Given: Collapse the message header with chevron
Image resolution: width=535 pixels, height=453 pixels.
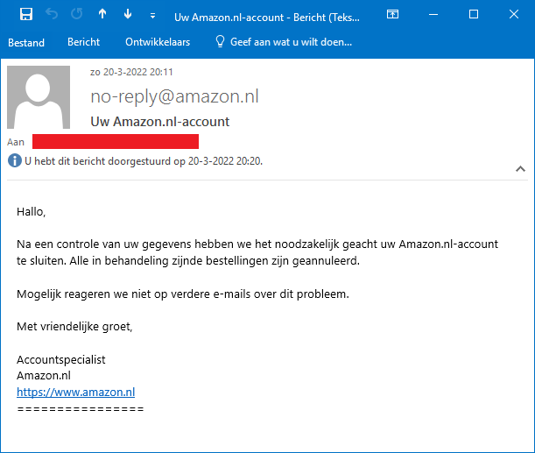Looking at the screenshot, I should [x=520, y=168].
